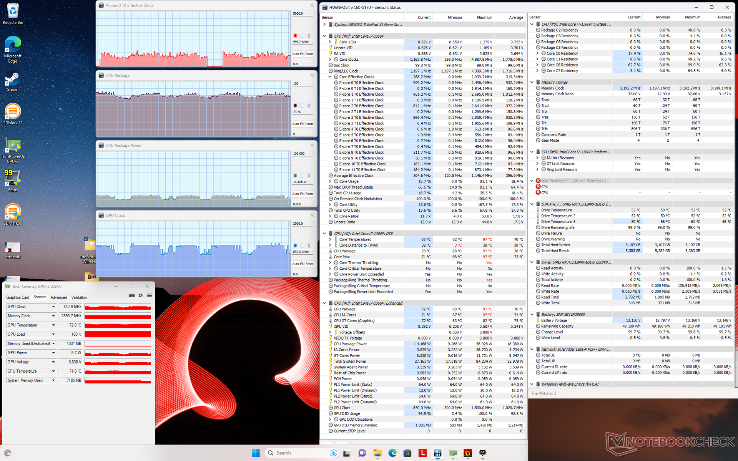Click Reset on the CPU Package Power graph
This screenshot has height=461, width=738.
[x=309, y=194]
